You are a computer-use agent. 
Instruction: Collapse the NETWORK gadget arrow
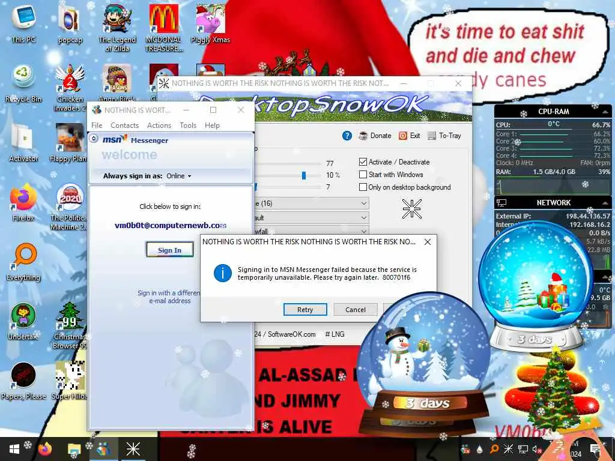605,203
